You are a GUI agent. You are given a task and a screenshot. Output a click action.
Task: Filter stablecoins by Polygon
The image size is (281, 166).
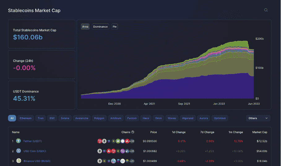(99, 118)
